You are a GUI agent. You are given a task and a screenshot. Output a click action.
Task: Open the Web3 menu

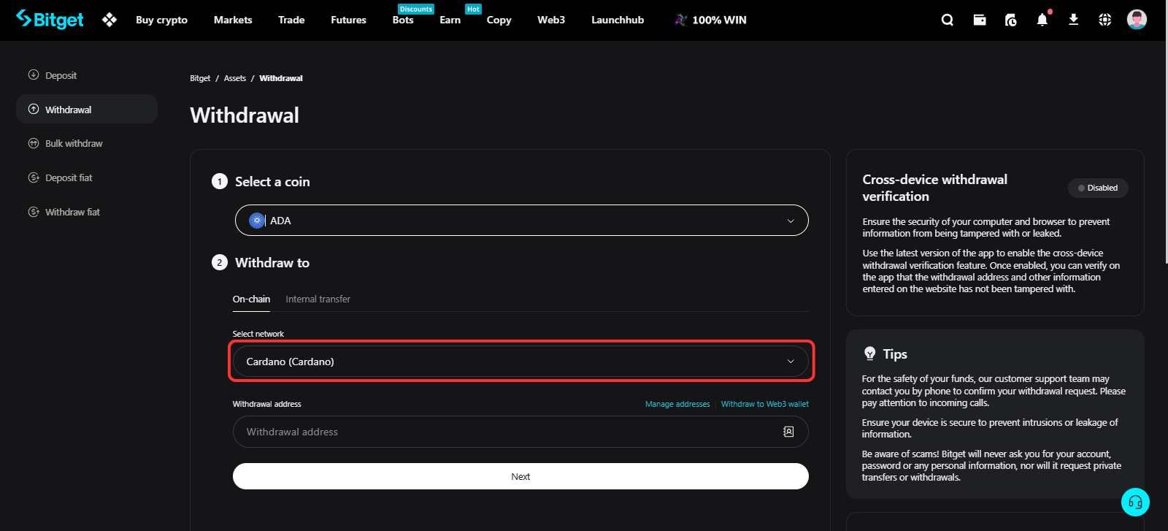point(551,20)
